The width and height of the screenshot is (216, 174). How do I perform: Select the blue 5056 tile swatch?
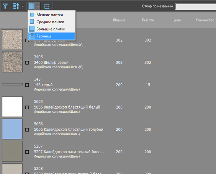coord(12,129)
